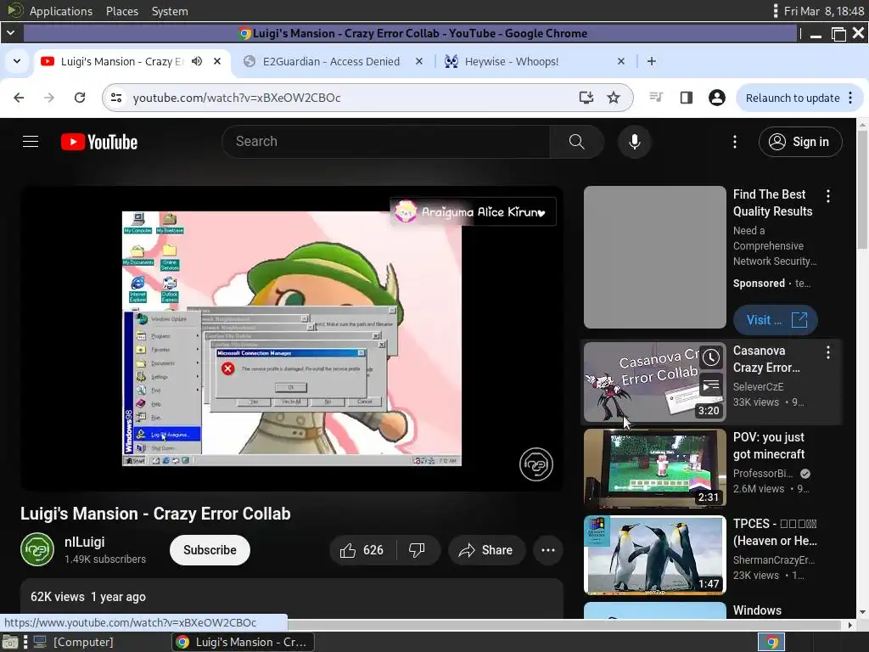Viewport: 869px width, 652px height.
Task: Click the Sign in button
Action: pos(800,142)
